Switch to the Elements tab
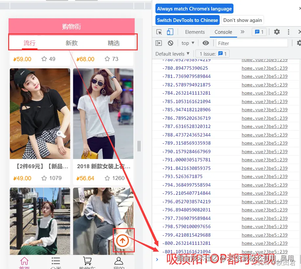Screen dimensions: 301x269 pyautogui.click(x=195, y=32)
